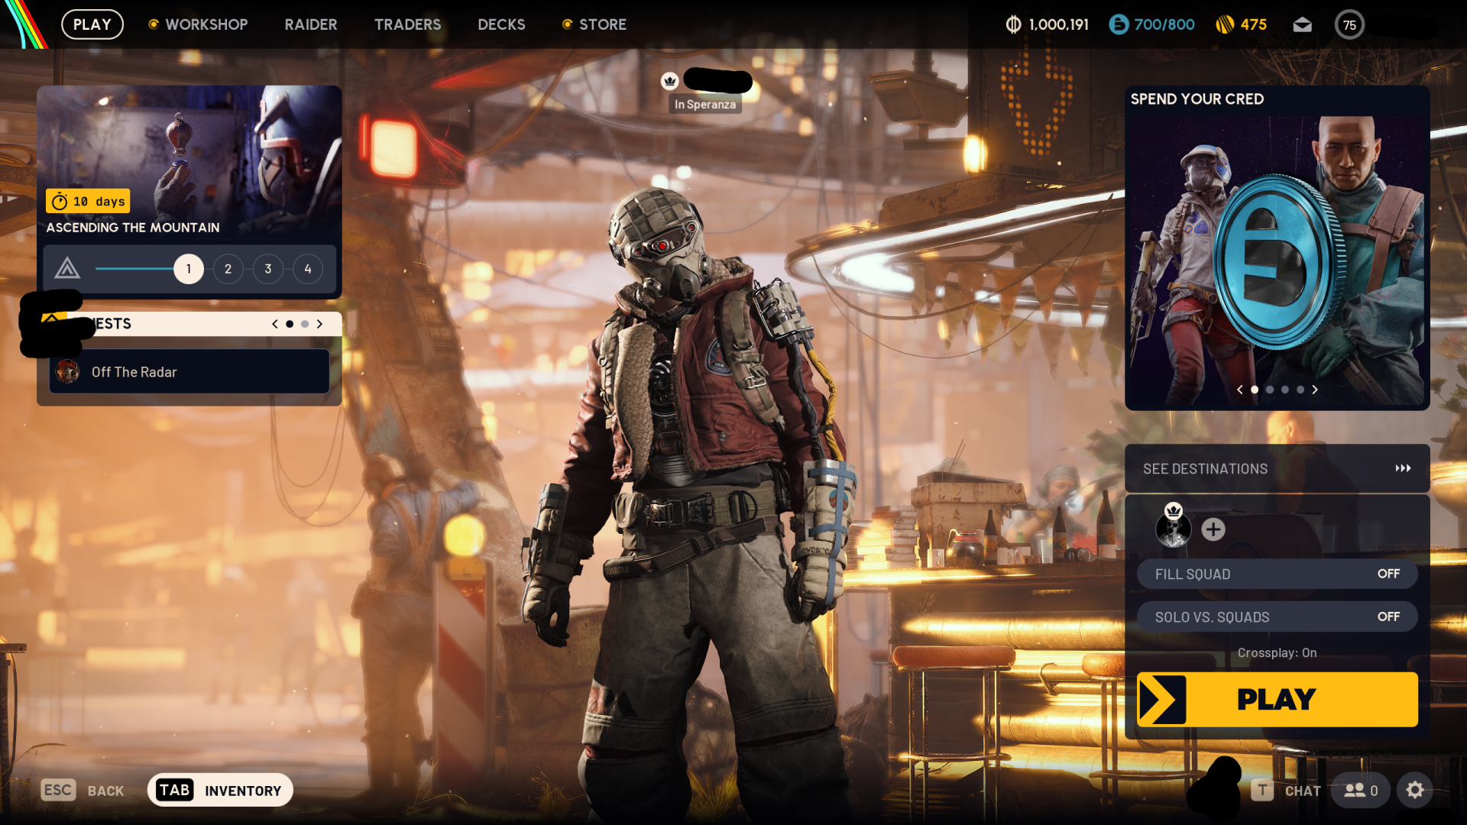Viewport: 1467px width, 825px height.
Task: Click the 700/800 Cred amount
Action: point(1164,24)
